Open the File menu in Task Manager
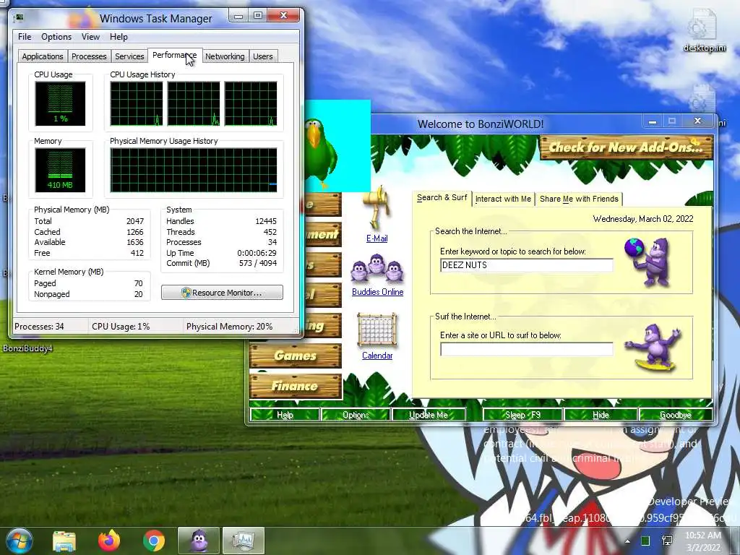The image size is (740, 555). pos(25,37)
